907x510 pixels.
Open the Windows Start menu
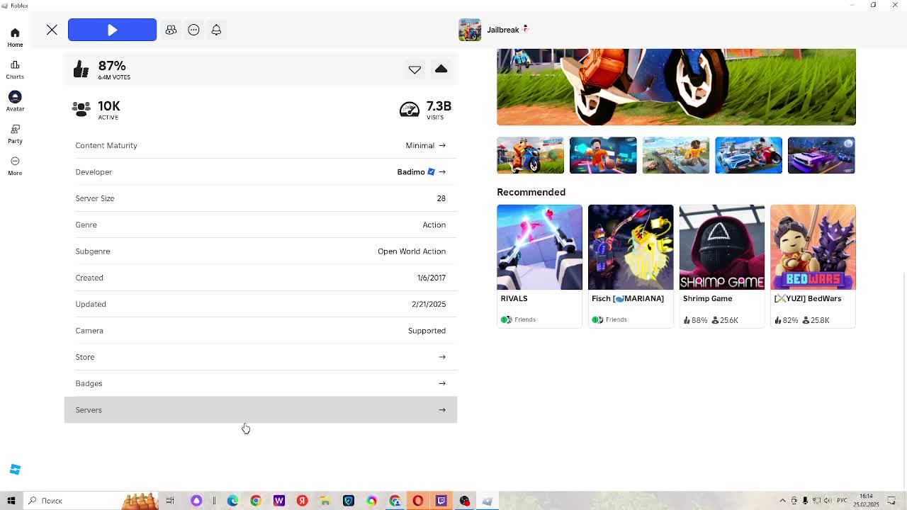[x=11, y=501]
